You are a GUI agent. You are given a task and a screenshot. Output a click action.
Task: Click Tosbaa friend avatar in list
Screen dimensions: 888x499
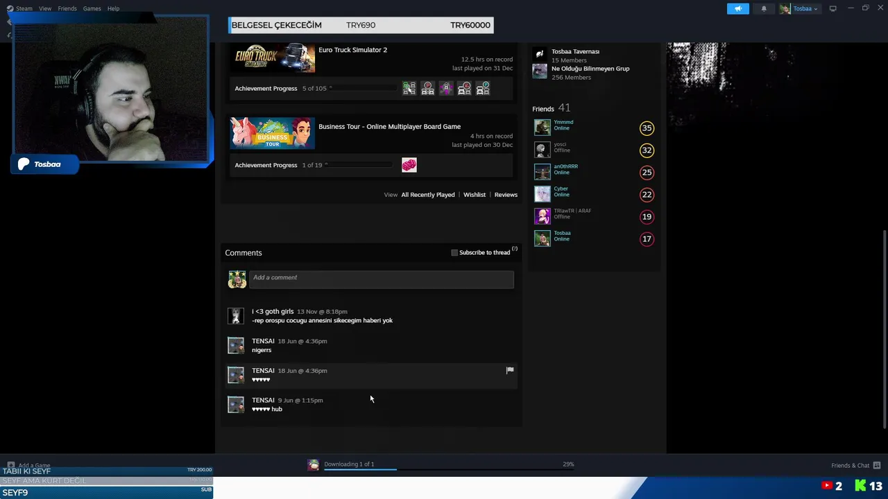click(543, 238)
